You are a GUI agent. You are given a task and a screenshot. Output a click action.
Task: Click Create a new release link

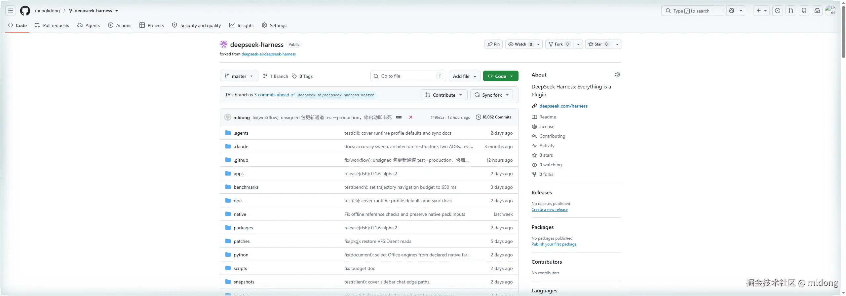[x=550, y=210]
